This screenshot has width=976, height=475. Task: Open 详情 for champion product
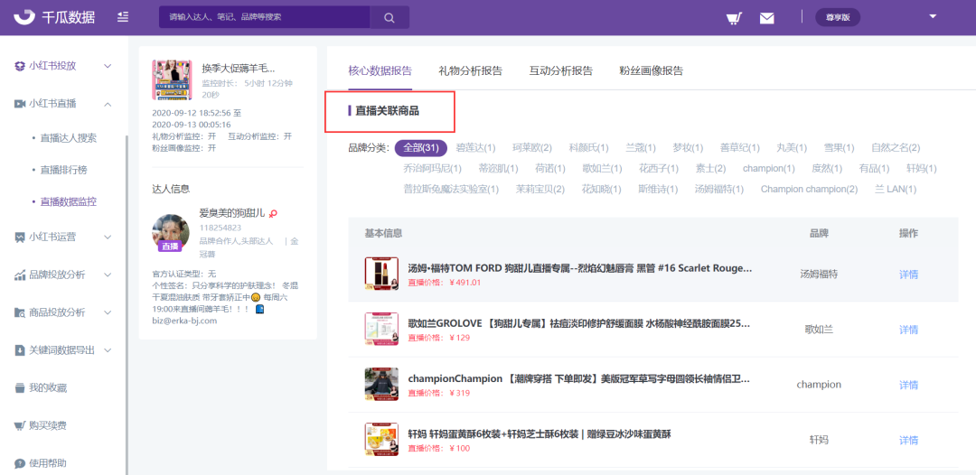pyautogui.click(x=908, y=385)
